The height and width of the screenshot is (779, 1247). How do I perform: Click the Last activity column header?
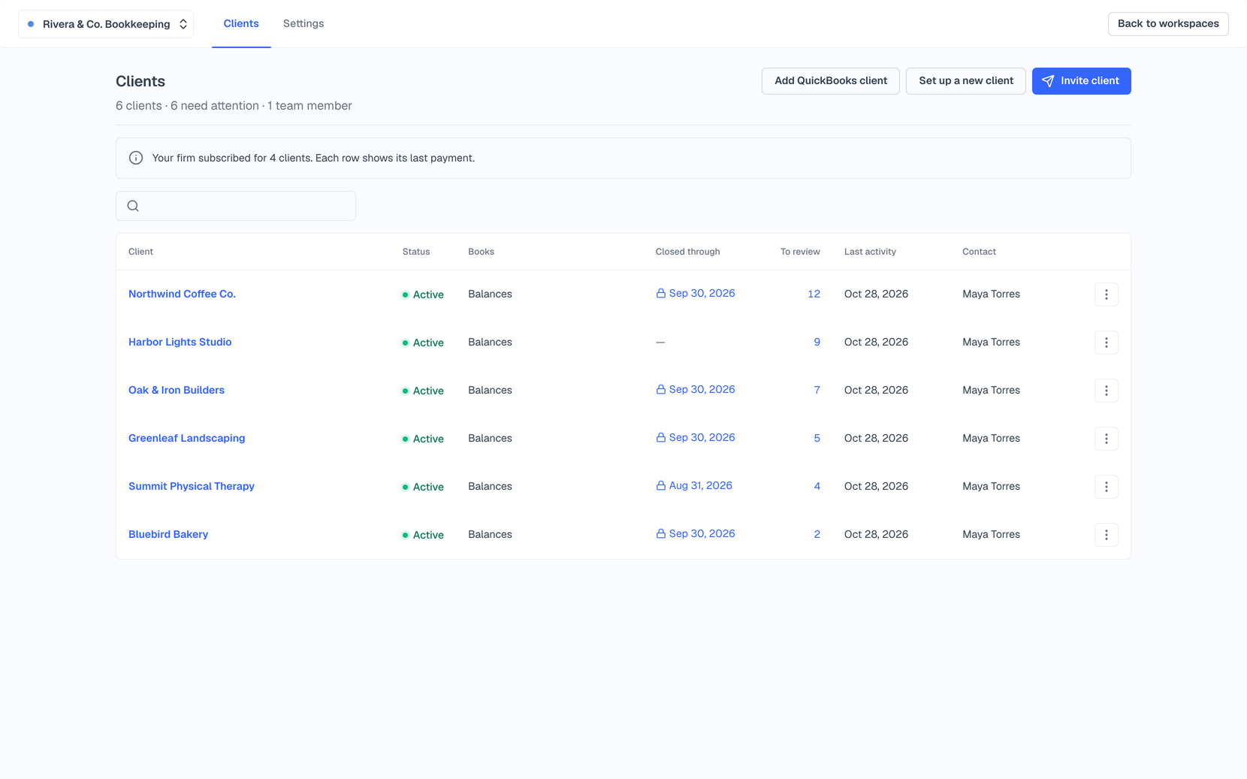(x=870, y=252)
